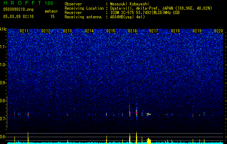The height and width of the screenshot is (144, 227).
Task: Click the 0212 time marker
Action: (46, 31)
